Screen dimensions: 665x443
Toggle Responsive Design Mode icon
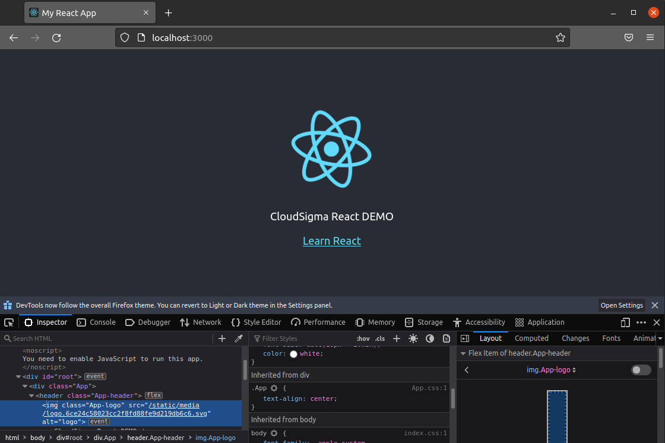(x=625, y=322)
